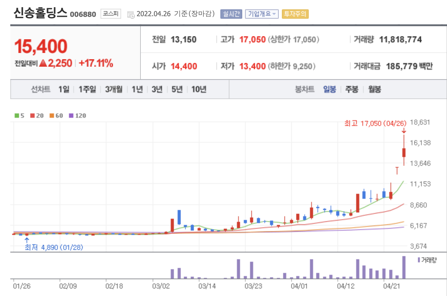447x296 pixels.
Task: Click the current price 15,400
Action: coord(41,46)
